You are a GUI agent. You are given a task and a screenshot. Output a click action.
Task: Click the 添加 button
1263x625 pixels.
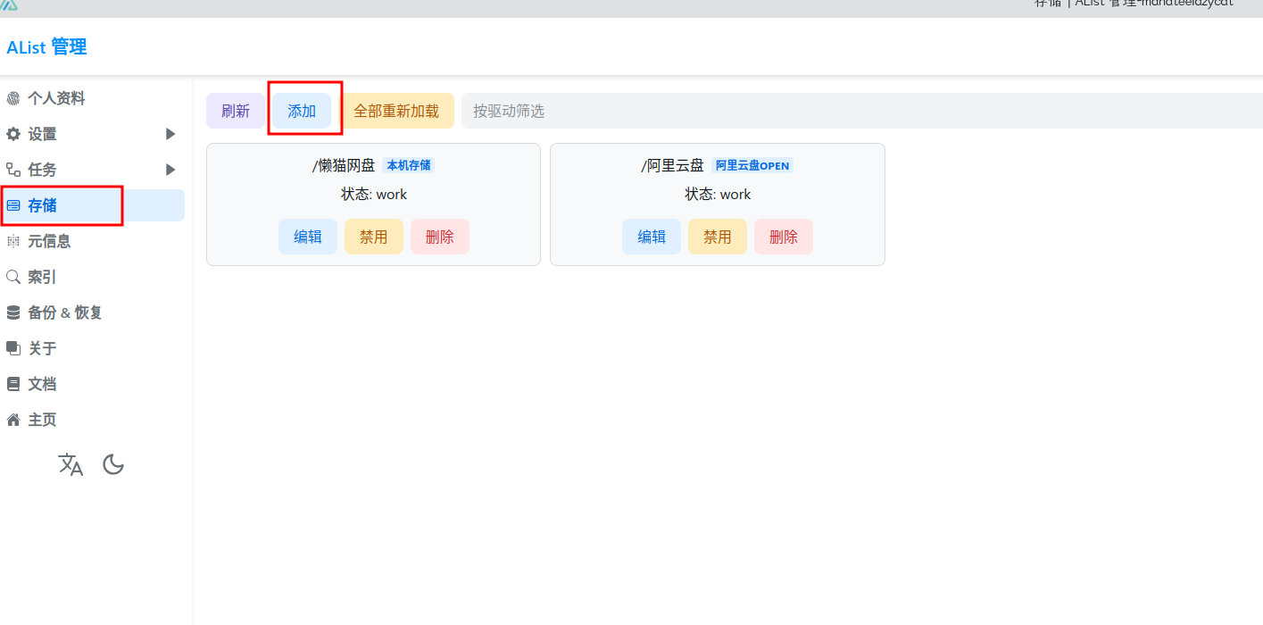pyautogui.click(x=302, y=111)
